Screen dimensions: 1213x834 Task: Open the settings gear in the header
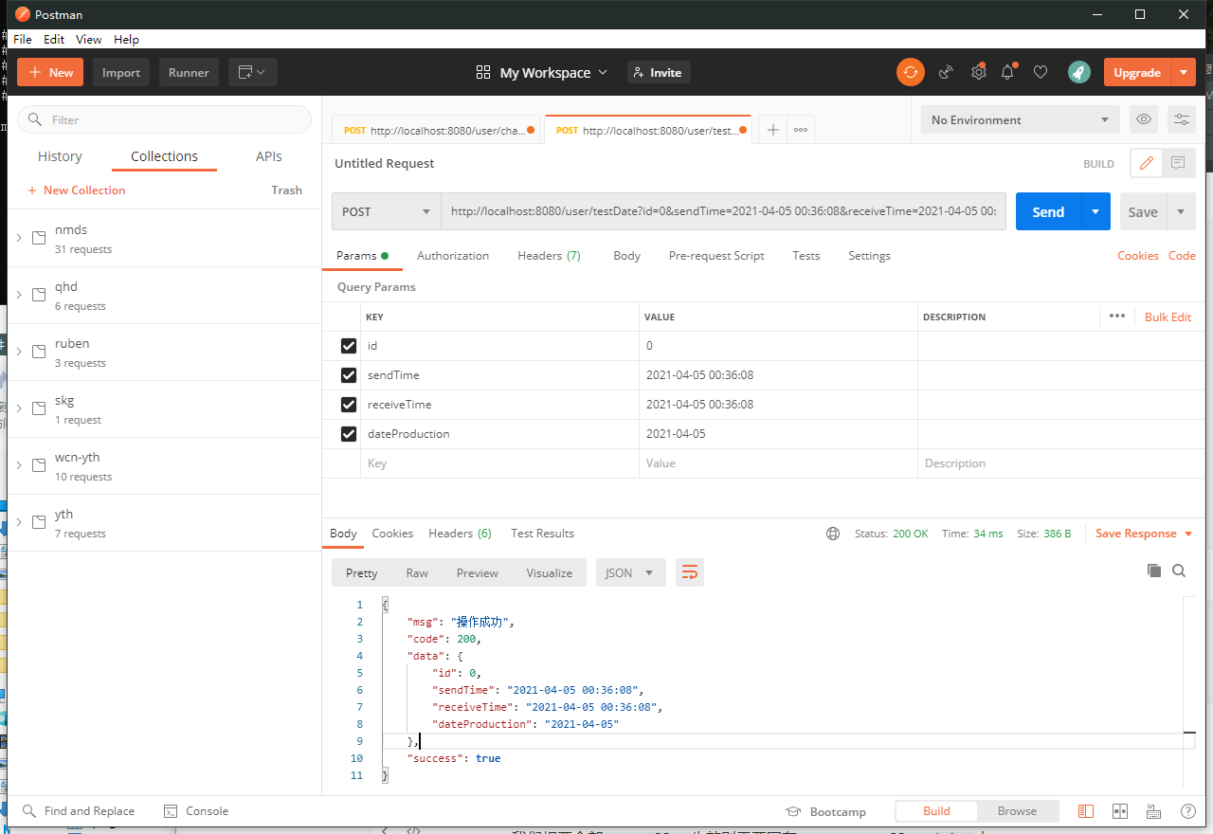(979, 72)
